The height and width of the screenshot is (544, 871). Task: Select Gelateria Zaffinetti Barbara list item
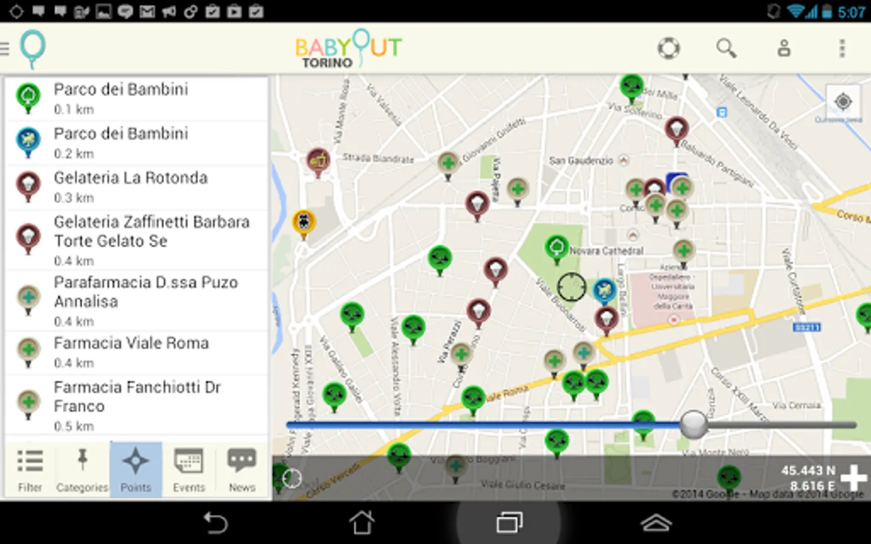coord(137,240)
